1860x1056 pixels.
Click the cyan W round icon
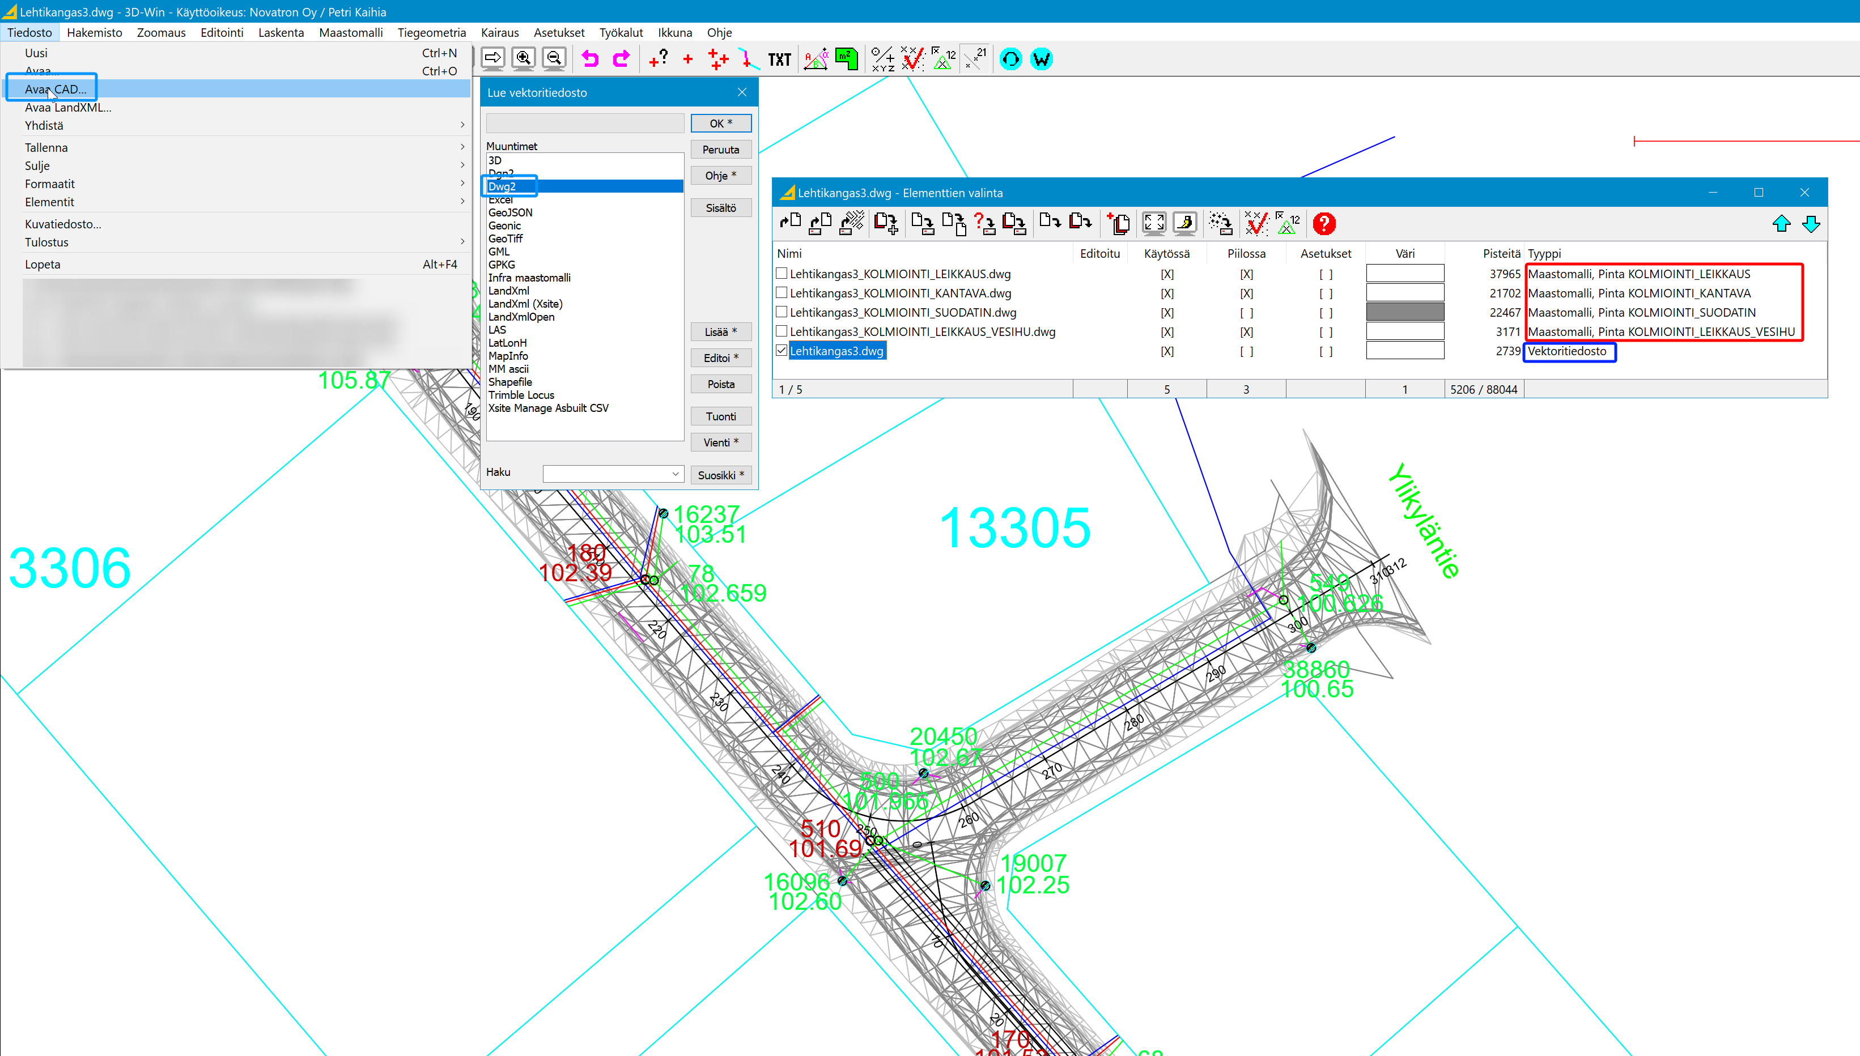[x=1041, y=59]
